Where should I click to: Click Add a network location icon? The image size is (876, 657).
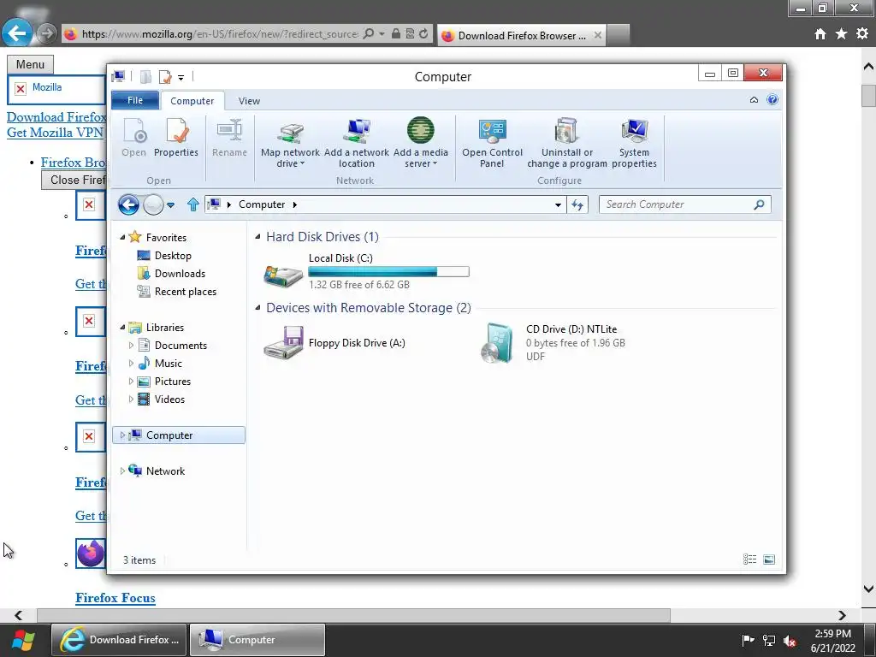[357, 131]
